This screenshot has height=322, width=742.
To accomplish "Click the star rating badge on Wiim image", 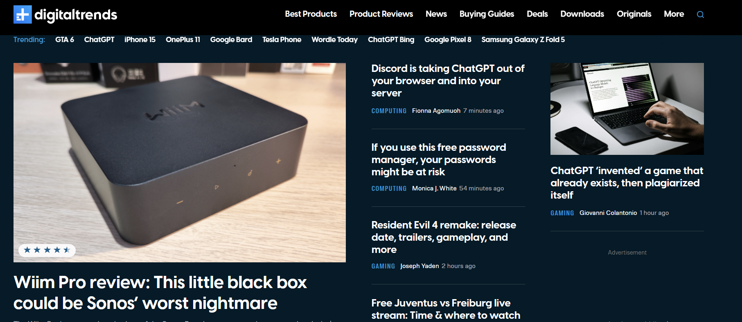I will tap(47, 250).
